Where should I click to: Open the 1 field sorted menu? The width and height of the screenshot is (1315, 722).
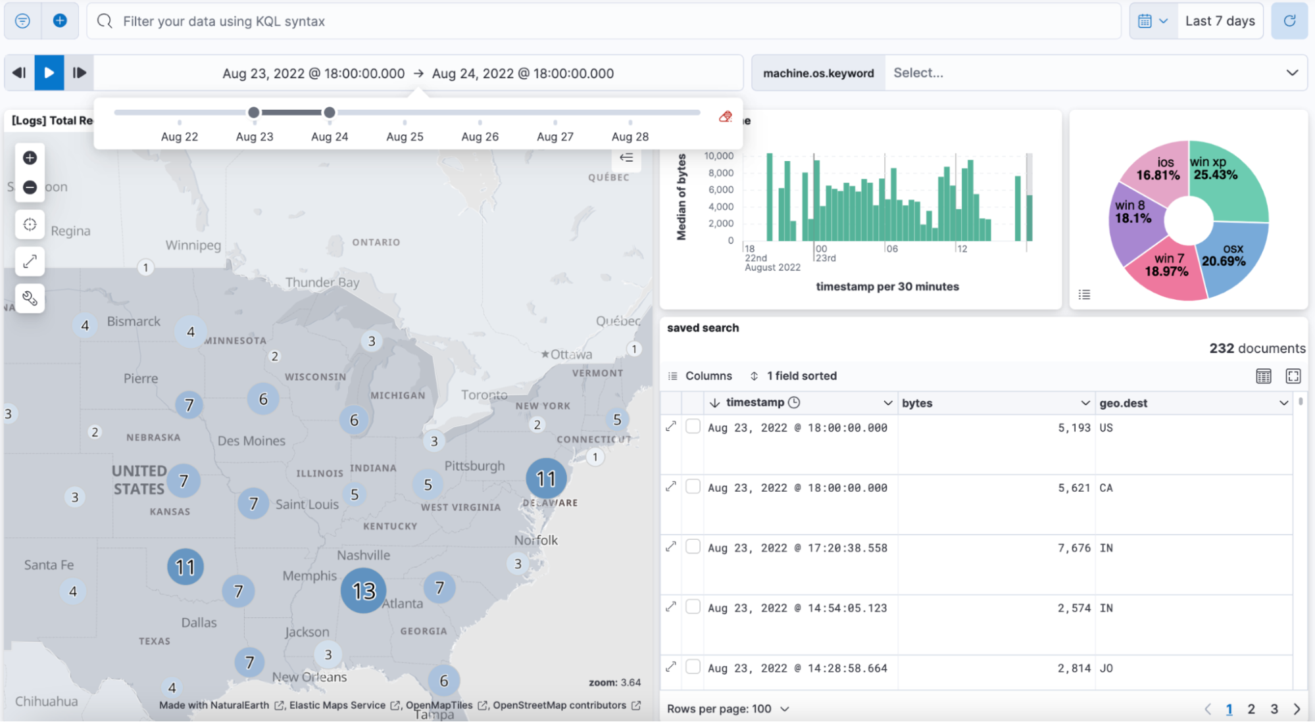793,376
